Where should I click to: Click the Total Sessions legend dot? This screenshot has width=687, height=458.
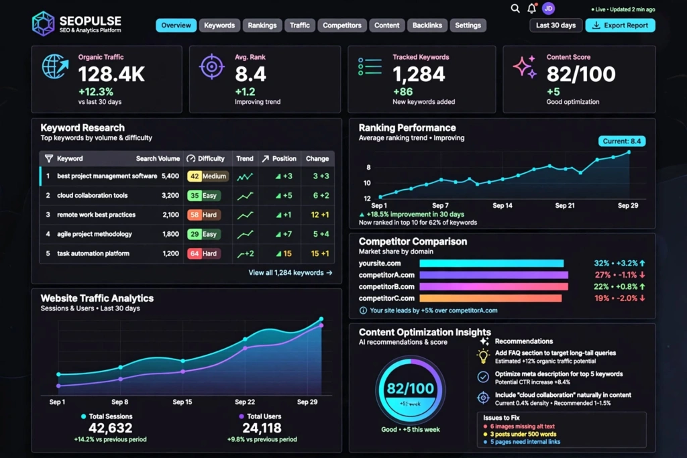83,416
